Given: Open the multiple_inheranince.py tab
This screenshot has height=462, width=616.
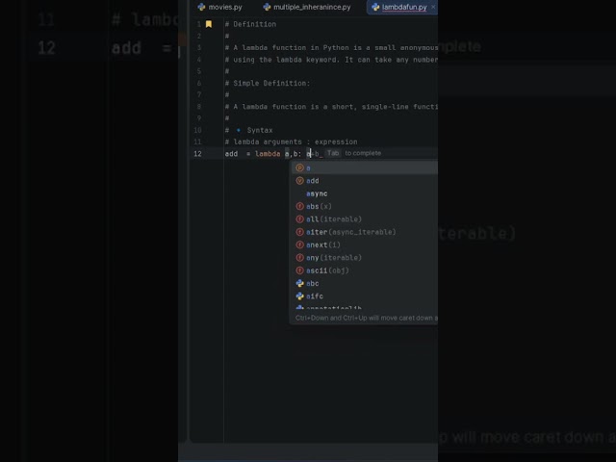Looking at the screenshot, I should pyautogui.click(x=307, y=7).
